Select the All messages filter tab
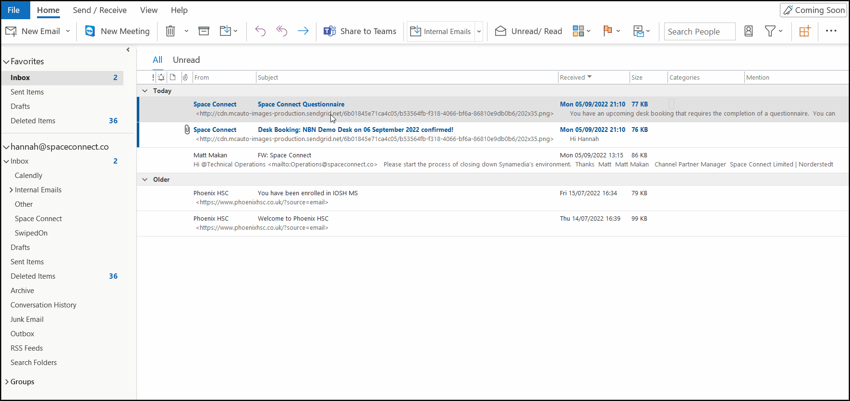Viewport: 850px width, 401px height. point(158,60)
